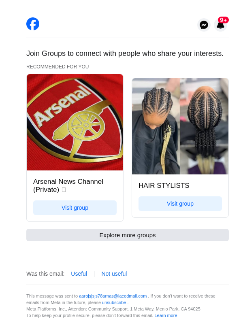Visit the Arsenal News Channel group
The image size is (243, 334).
[75, 208]
